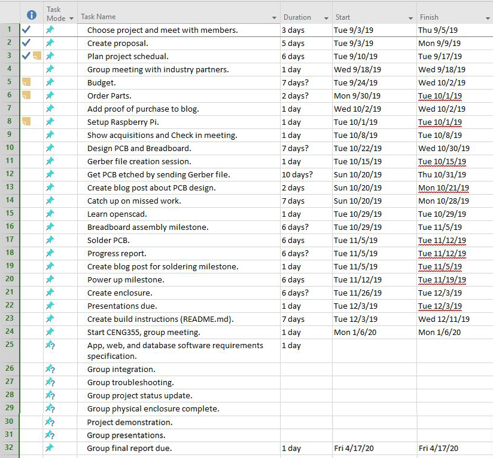The image size is (493, 458).
Task: Click finish date 'Fri 4/17/20'
Action: coord(439,448)
